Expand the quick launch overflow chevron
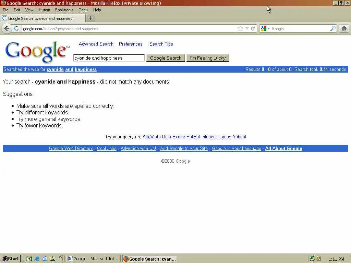351x263 pixels. 60,258
